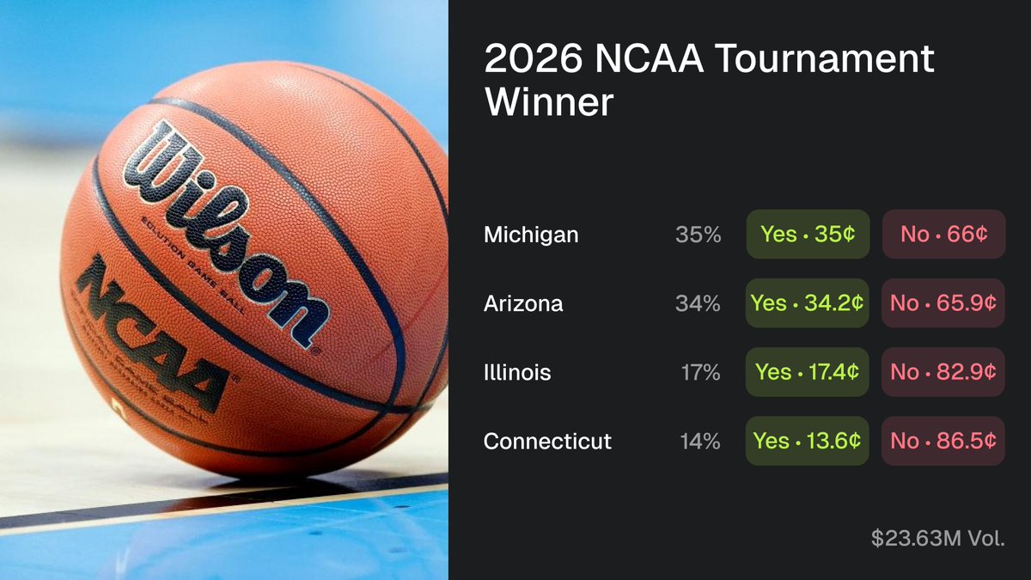Select Yes 17.4¢ for Illinois
This screenshot has width=1031, height=580.
808,372
